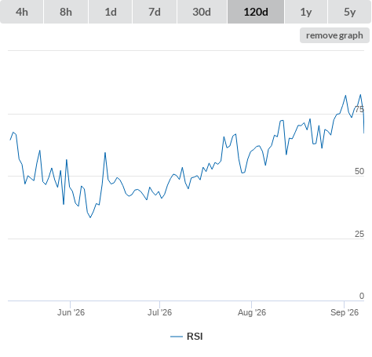Viewport: 372px width, 357px height.
Task: Click the active 120d range tab
Action: (x=256, y=12)
